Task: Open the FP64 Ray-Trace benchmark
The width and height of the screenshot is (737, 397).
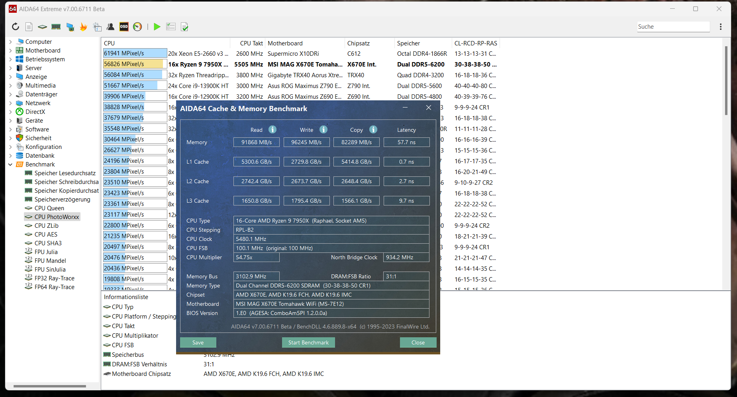Action: (54, 287)
